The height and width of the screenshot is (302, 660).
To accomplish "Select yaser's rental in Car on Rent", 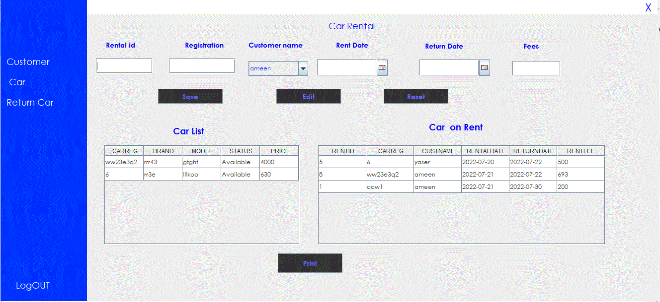I will coord(437,162).
